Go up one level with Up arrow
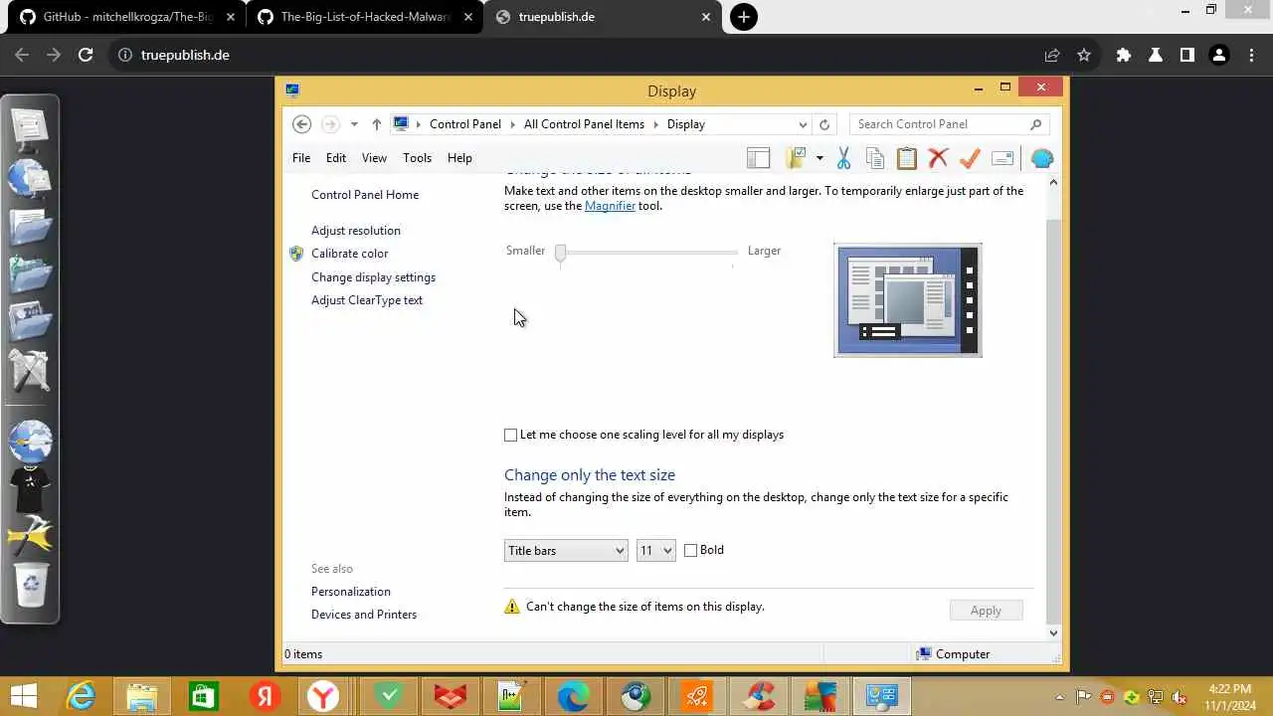 [x=376, y=124]
